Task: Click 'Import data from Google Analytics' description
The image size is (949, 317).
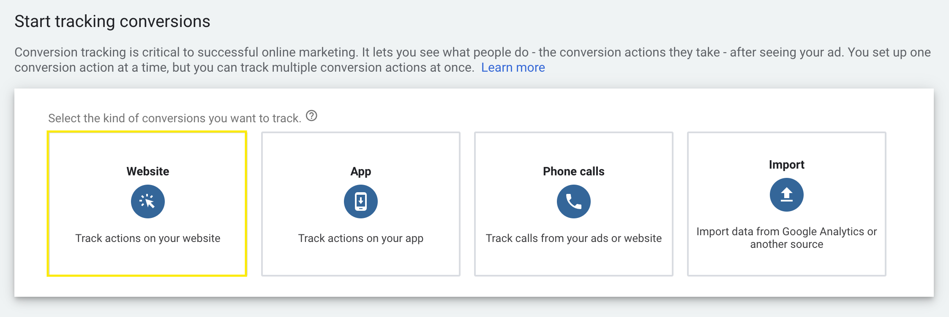Action: (787, 238)
